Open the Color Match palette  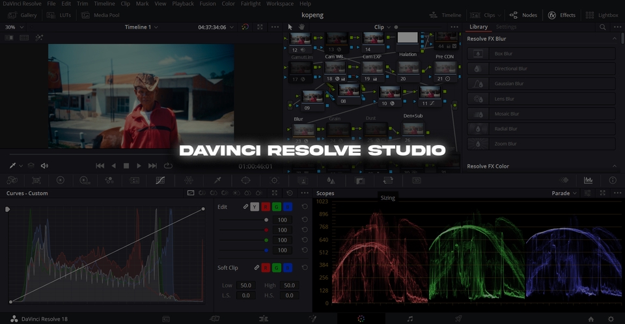pyautogui.click(x=36, y=180)
